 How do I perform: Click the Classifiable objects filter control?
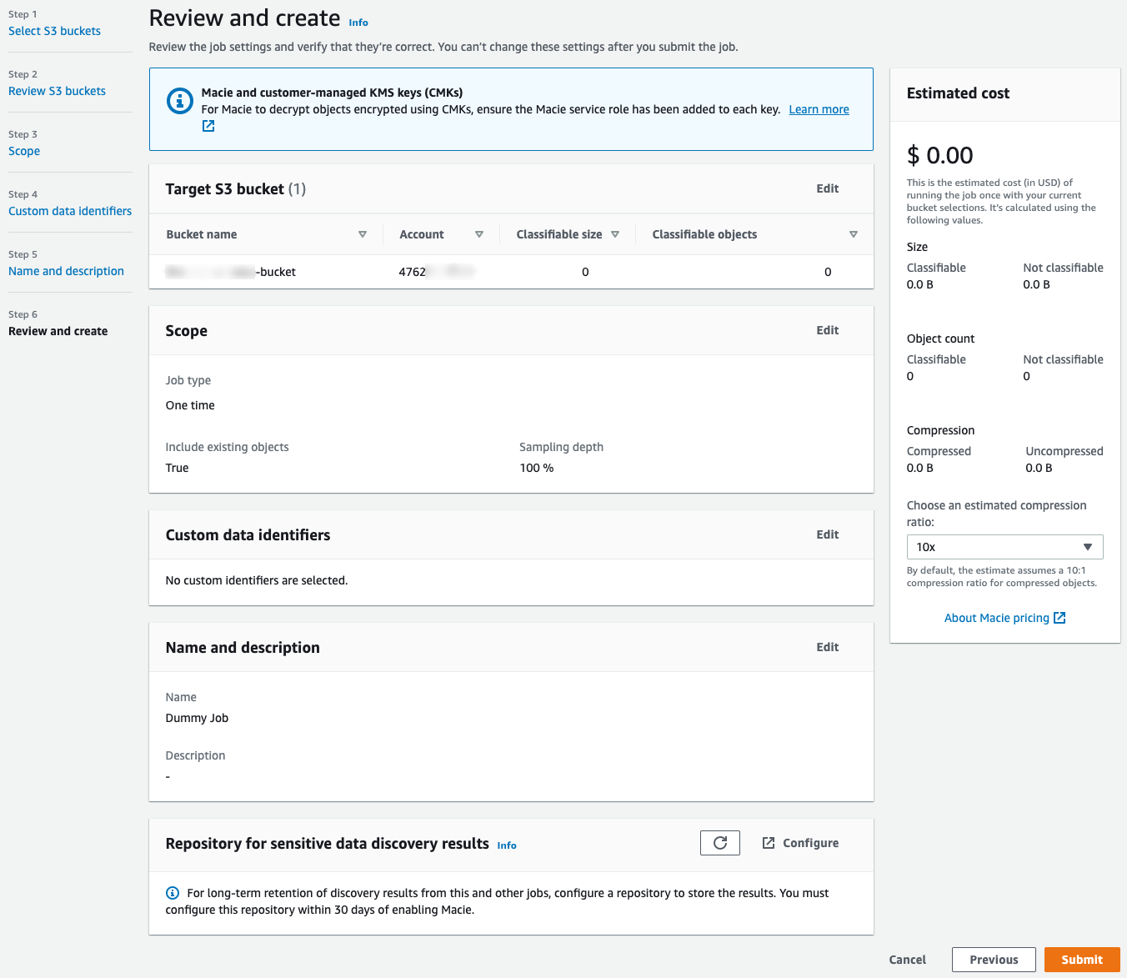(x=854, y=234)
